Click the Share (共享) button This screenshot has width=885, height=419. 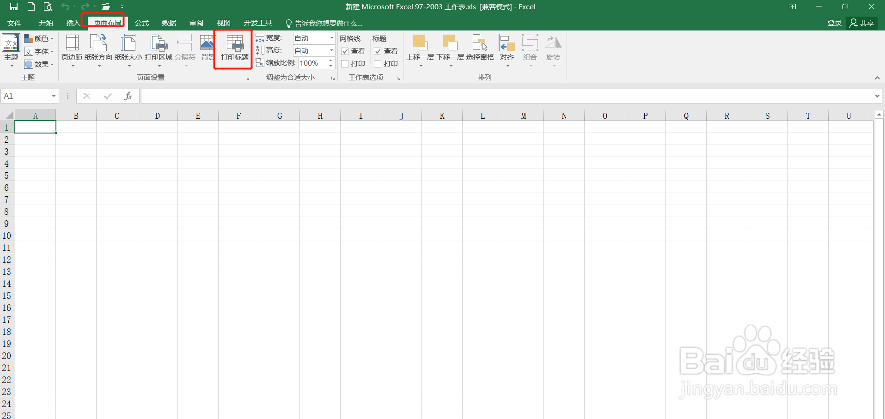click(x=862, y=23)
